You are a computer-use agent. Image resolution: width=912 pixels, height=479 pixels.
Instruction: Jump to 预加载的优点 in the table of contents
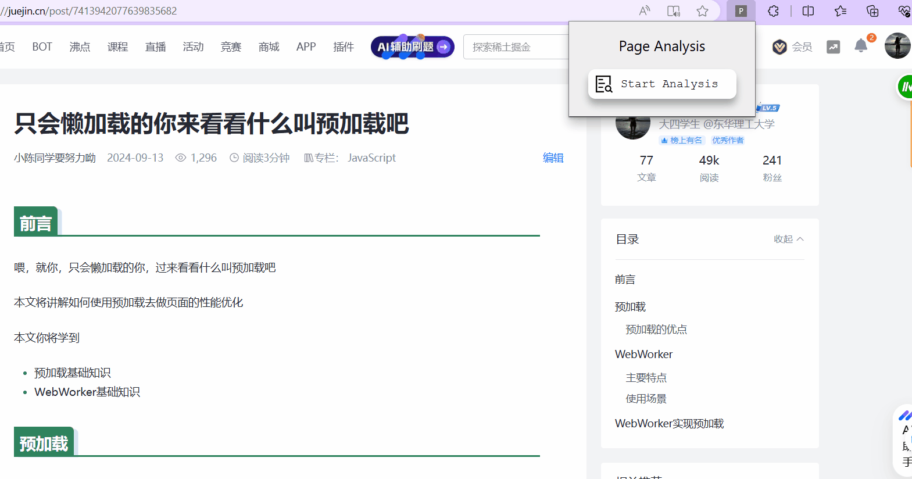point(656,330)
